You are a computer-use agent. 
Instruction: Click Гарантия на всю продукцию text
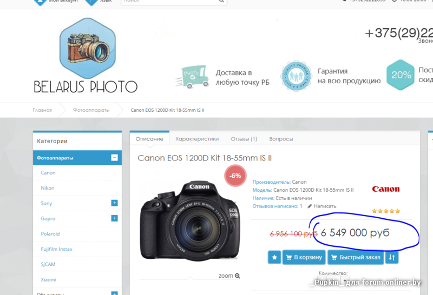pyautogui.click(x=349, y=76)
